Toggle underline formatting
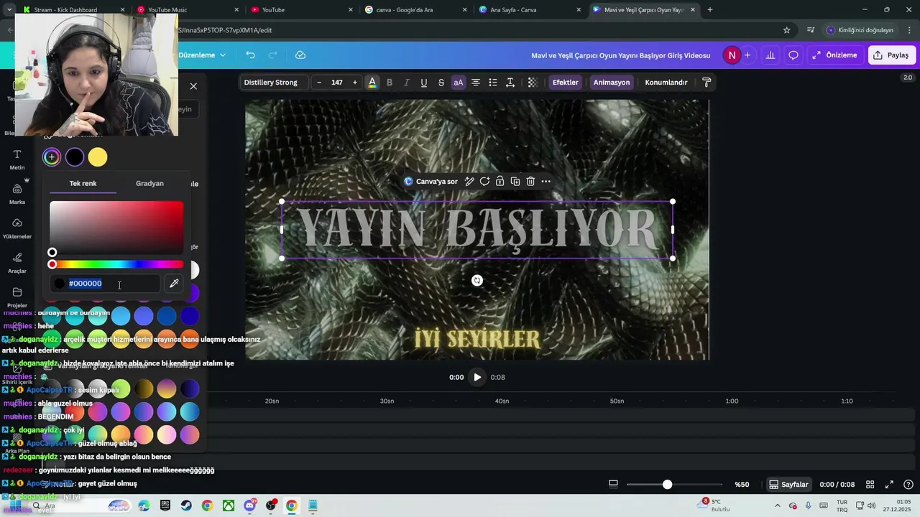Viewport: 920px width, 517px height. click(x=424, y=83)
